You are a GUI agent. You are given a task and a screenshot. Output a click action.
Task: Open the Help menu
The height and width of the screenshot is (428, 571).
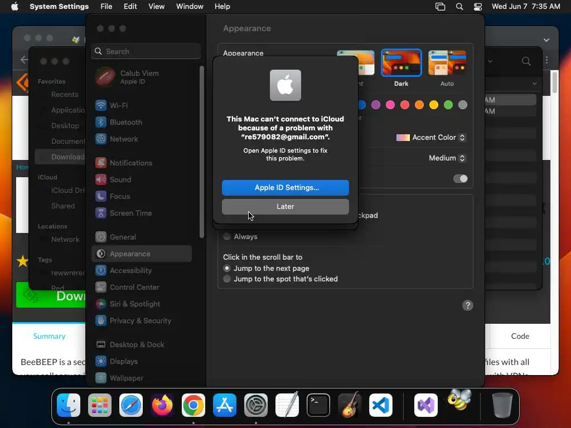(x=222, y=7)
